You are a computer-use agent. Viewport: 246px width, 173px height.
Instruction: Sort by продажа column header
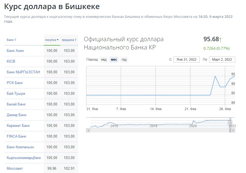click(x=69, y=40)
